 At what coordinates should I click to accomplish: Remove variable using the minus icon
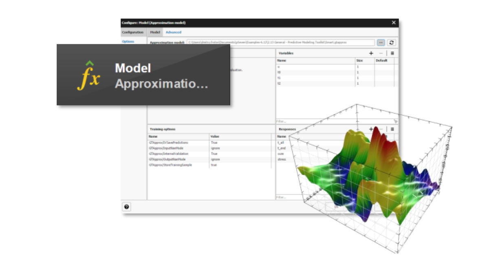pos(381,53)
